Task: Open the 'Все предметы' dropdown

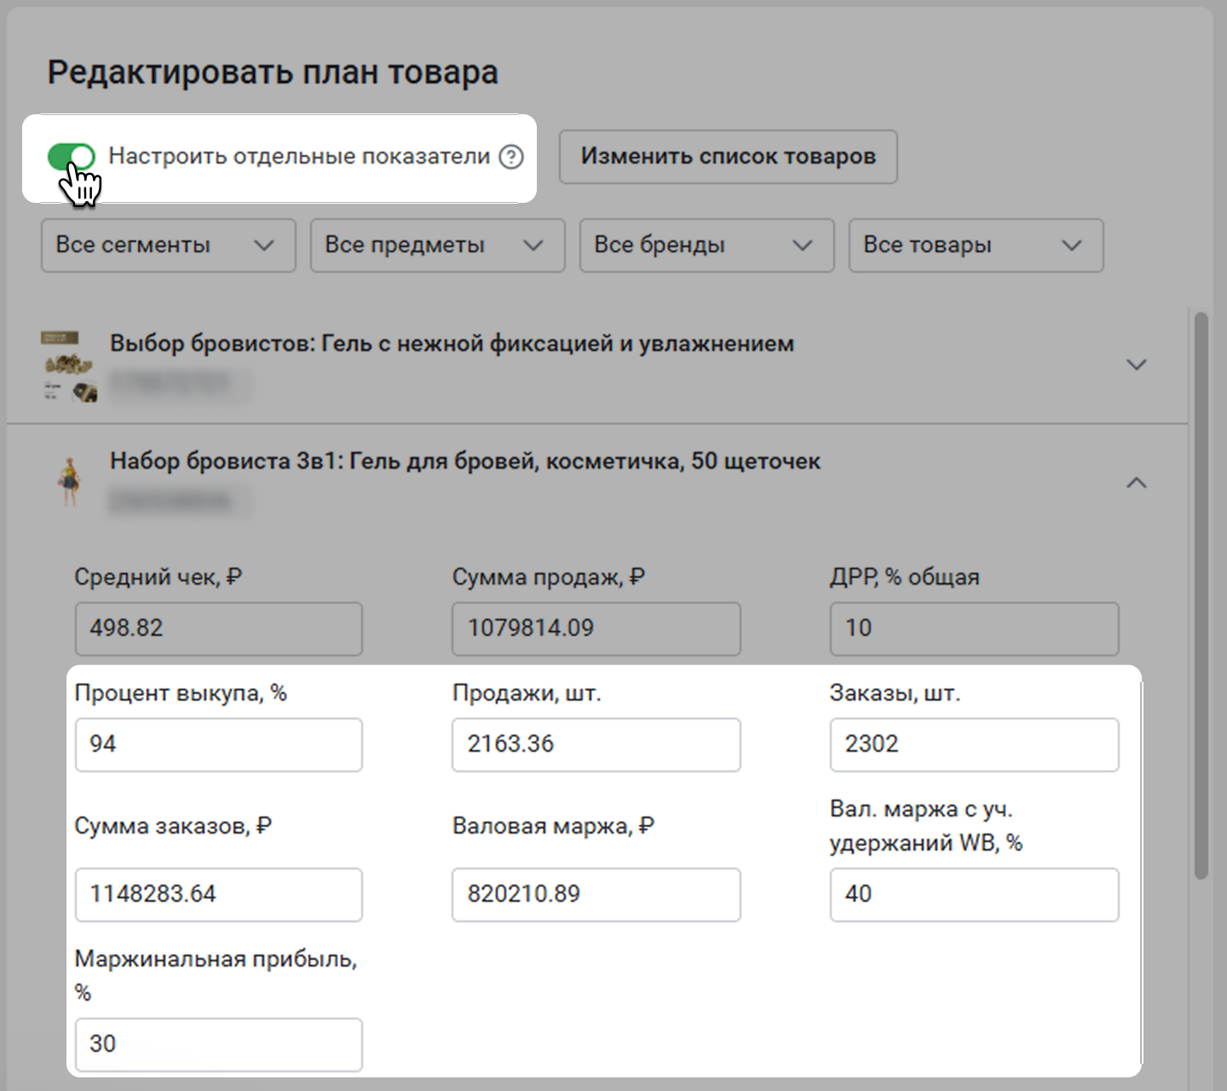Action: [x=437, y=245]
